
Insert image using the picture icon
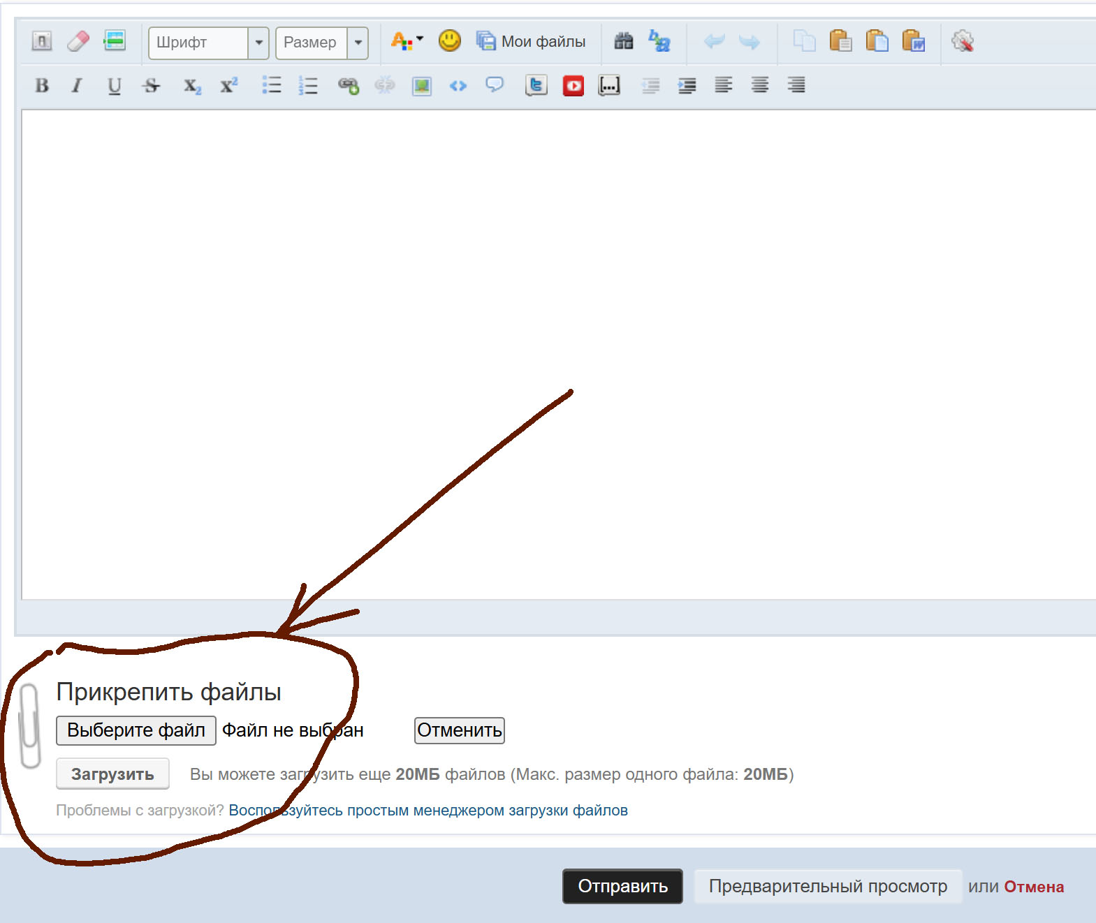[421, 86]
